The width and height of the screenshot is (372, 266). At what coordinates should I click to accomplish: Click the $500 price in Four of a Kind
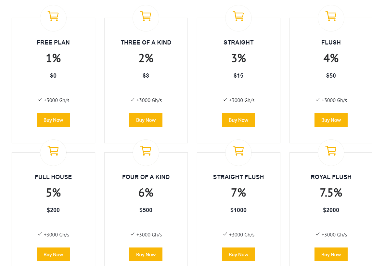coord(146,210)
